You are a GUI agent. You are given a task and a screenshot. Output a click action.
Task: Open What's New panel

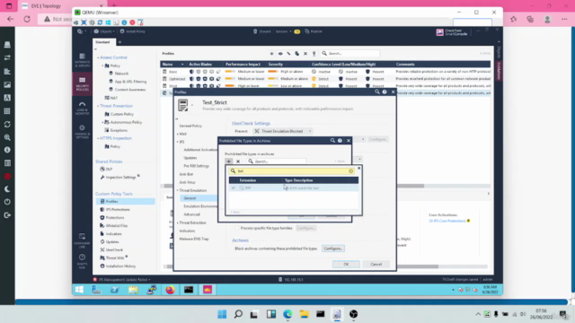[82, 261]
